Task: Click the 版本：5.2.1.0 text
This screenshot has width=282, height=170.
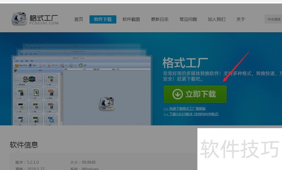Action: [27, 162]
